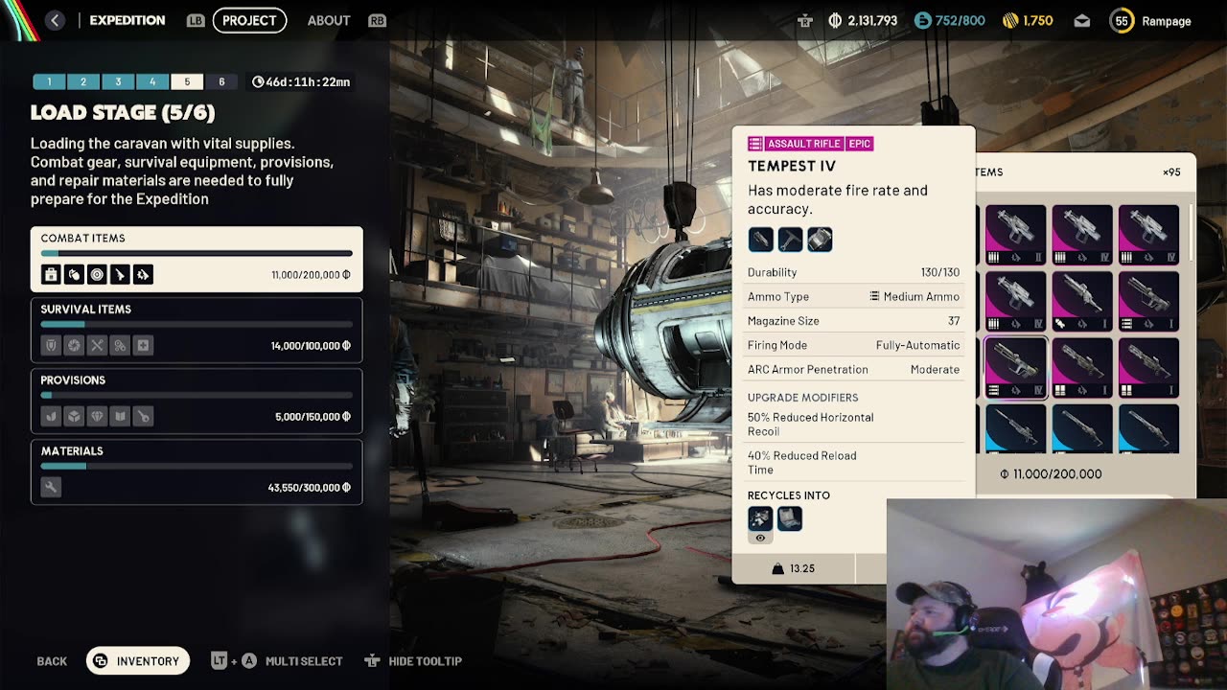Switch to stage 6 tab
The image size is (1227, 690).
tap(221, 82)
